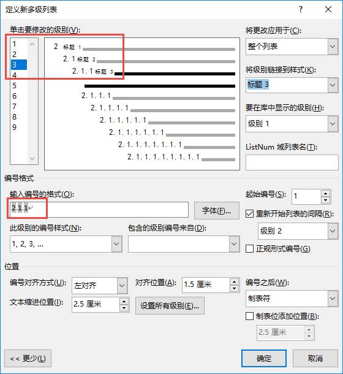Open 编号之后 dropdown showing 制表符
The width and height of the screenshot is (343, 374).
(x=333, y=299)
